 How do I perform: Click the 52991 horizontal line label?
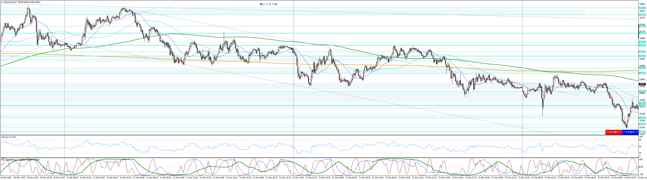(x=642, y=118)
